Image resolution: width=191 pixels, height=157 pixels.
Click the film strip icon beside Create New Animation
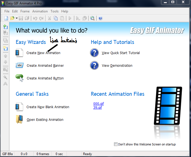pos(19,53)
